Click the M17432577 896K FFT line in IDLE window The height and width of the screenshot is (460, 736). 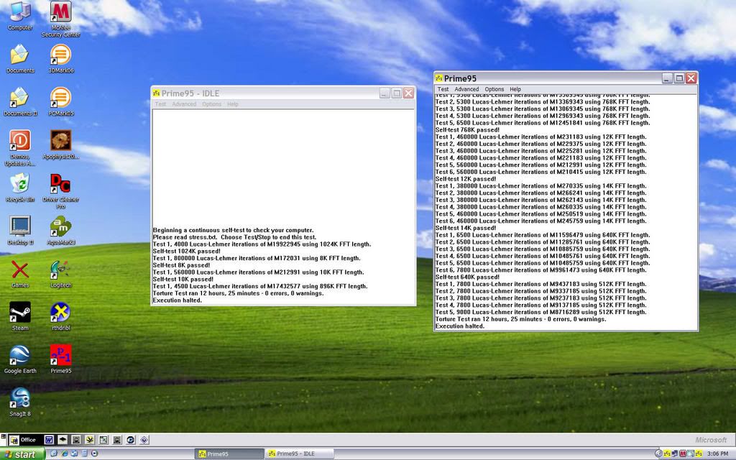pyautogui.click(x=260, y=286)
